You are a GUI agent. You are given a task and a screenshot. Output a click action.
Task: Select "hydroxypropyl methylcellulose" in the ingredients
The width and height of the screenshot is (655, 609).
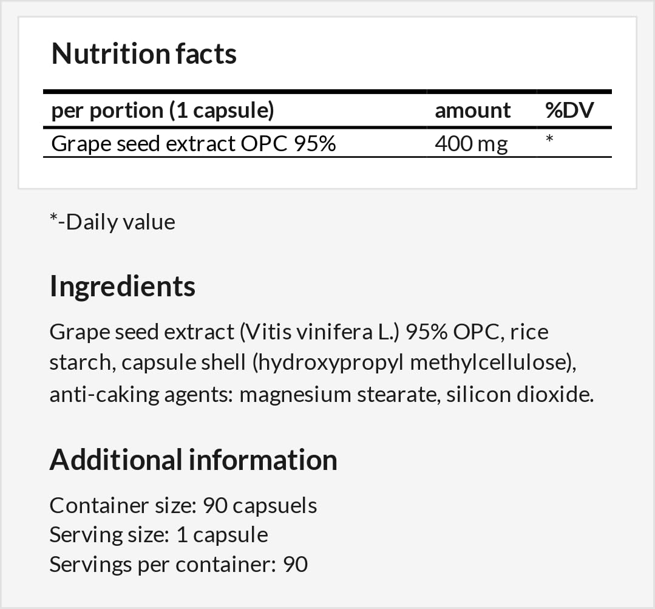point(411,363)
